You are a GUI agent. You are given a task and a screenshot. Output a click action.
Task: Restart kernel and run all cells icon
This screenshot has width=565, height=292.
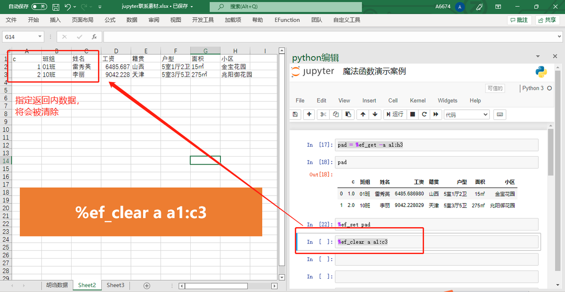click(x=436, y=114)
